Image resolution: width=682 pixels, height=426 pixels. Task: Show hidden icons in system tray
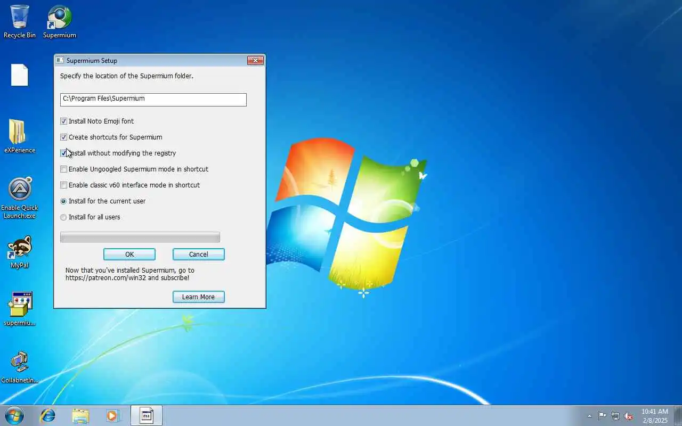click(x=589, y=416)
